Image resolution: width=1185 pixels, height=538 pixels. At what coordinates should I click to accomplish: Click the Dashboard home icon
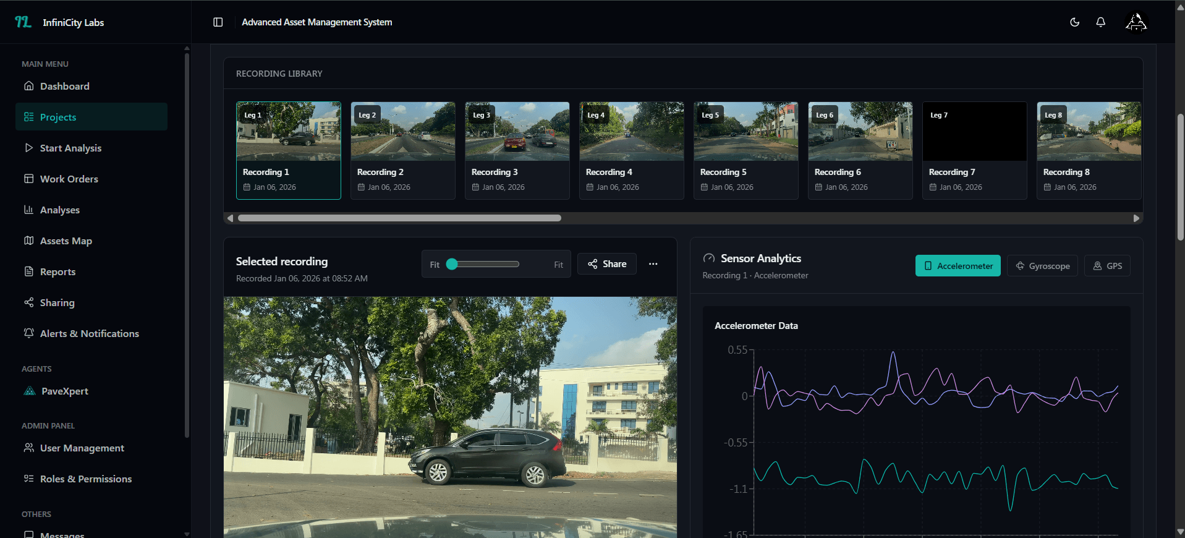click(x=29, y=86)
